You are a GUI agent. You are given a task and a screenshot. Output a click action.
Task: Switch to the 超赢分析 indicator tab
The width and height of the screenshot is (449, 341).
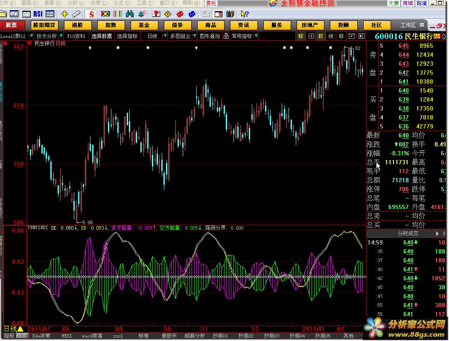[x=195, y=336]
